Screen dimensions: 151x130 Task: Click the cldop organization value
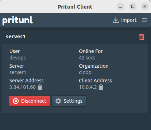[85, 72]
